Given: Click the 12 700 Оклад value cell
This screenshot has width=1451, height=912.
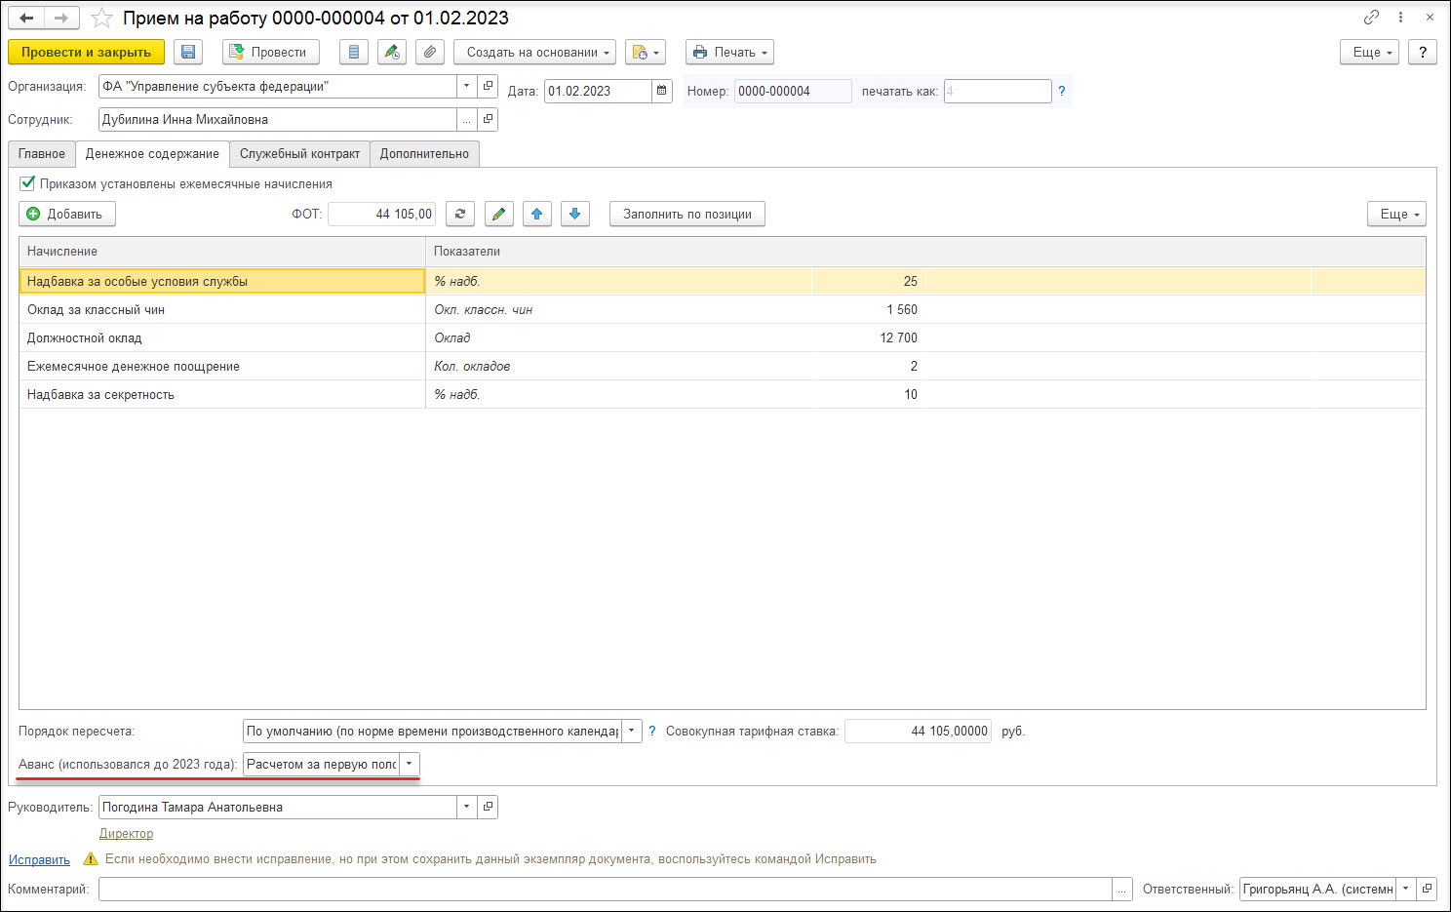Looking at the screenshot, I should click(x=868, y=337).
